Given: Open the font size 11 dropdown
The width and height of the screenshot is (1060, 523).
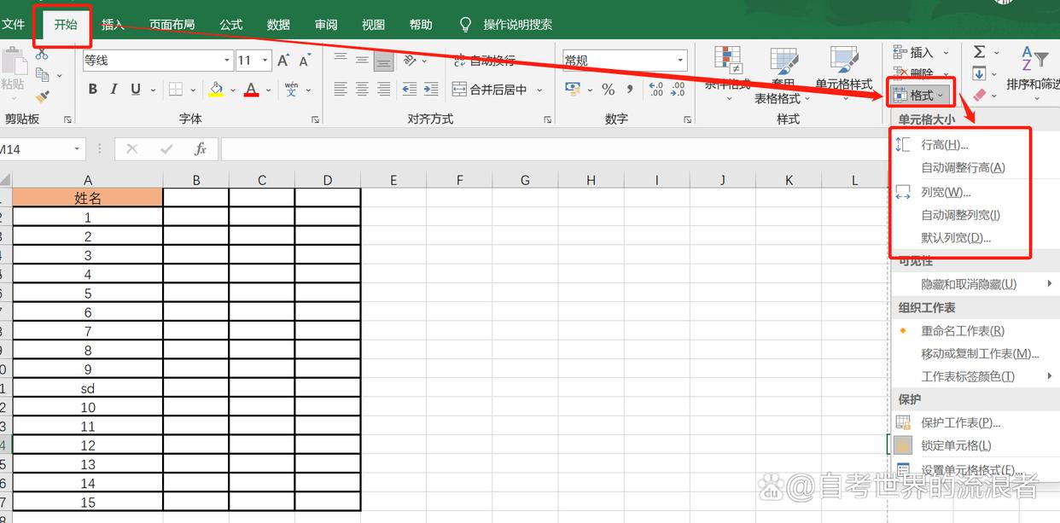Looking at the screenshot, I should 265,61.
